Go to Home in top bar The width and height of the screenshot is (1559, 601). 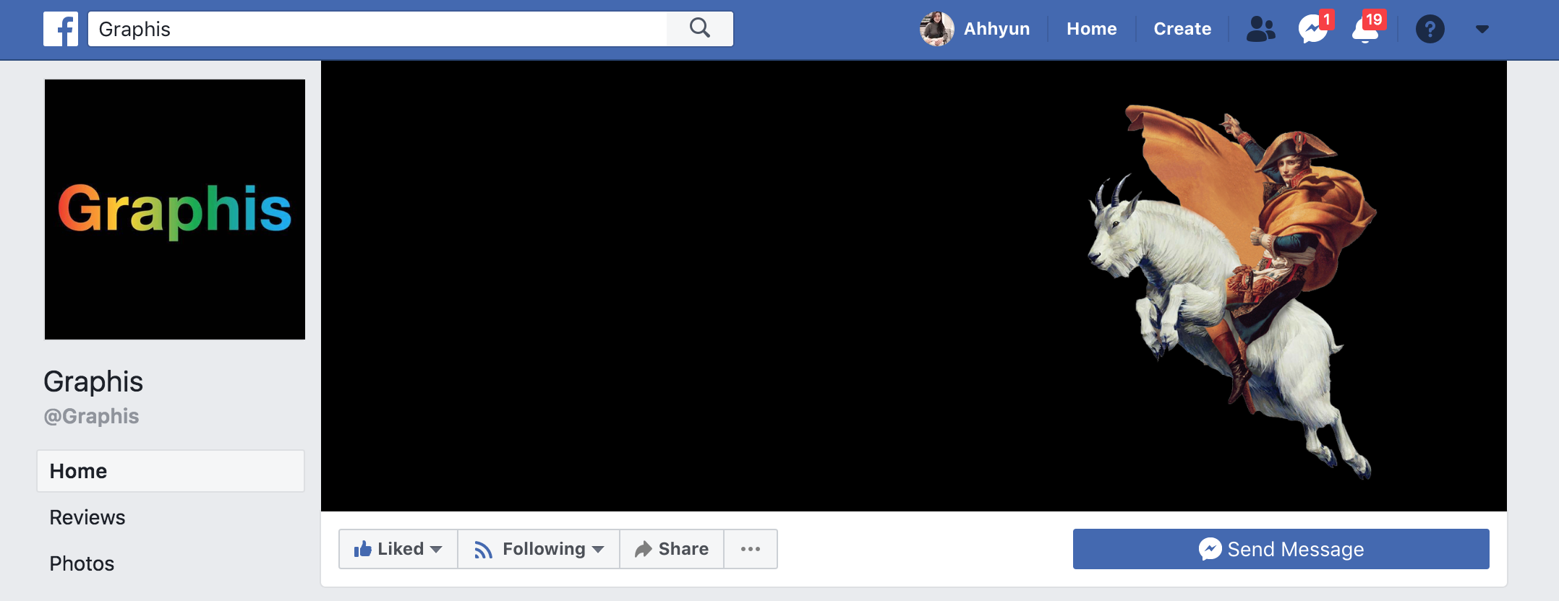click(1091, 29)
